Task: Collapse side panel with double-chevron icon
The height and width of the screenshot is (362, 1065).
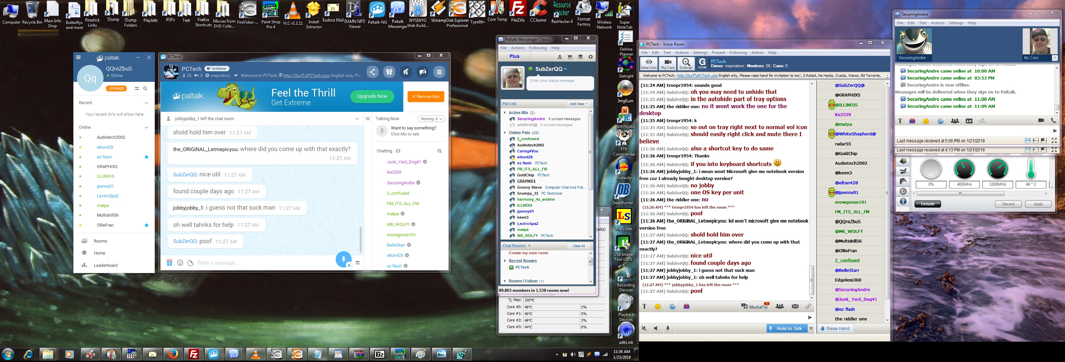Action: 368,118
